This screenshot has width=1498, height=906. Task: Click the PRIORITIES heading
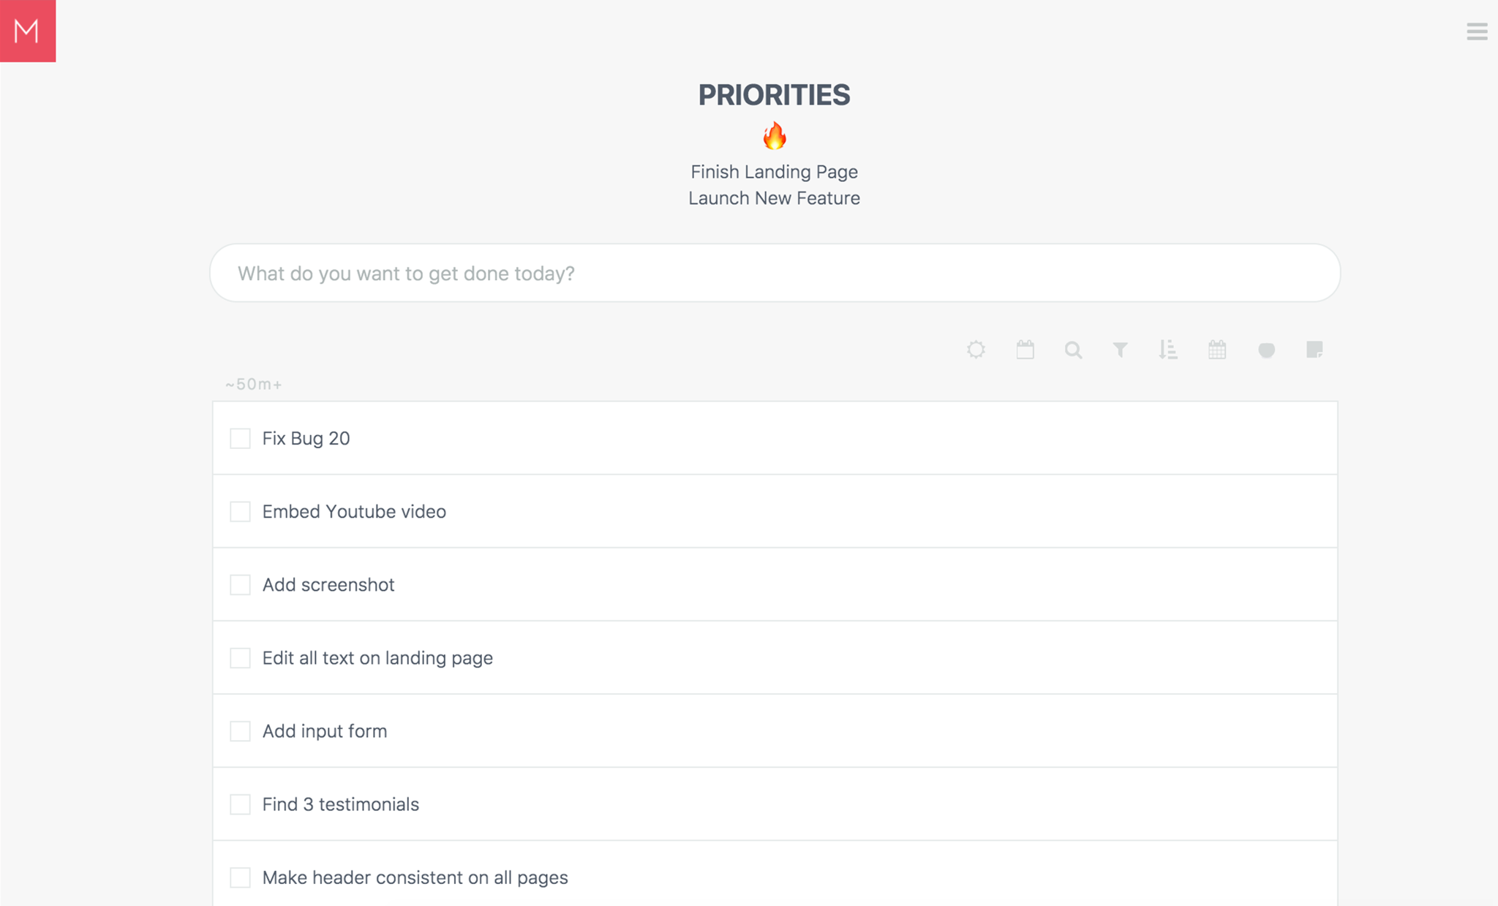tap(774, 95)
